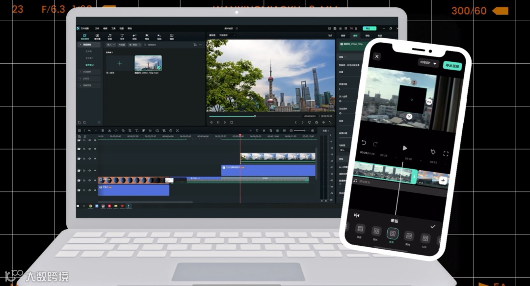The image size is (530, 286).
Task: Tap the plus button to add a clip on phone
Action: [x=443, y=181]
